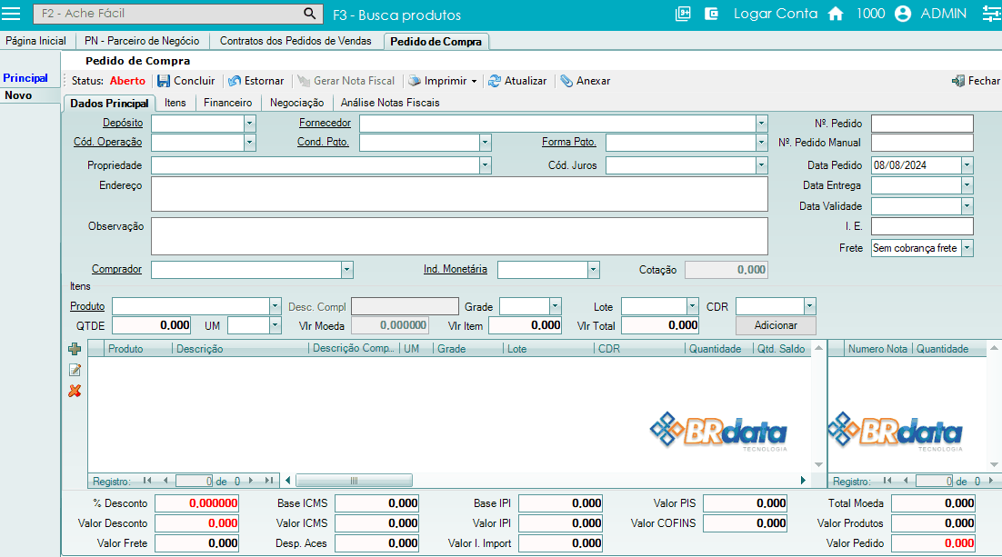Open the ADMIN user profile icon

pos(902,14)
